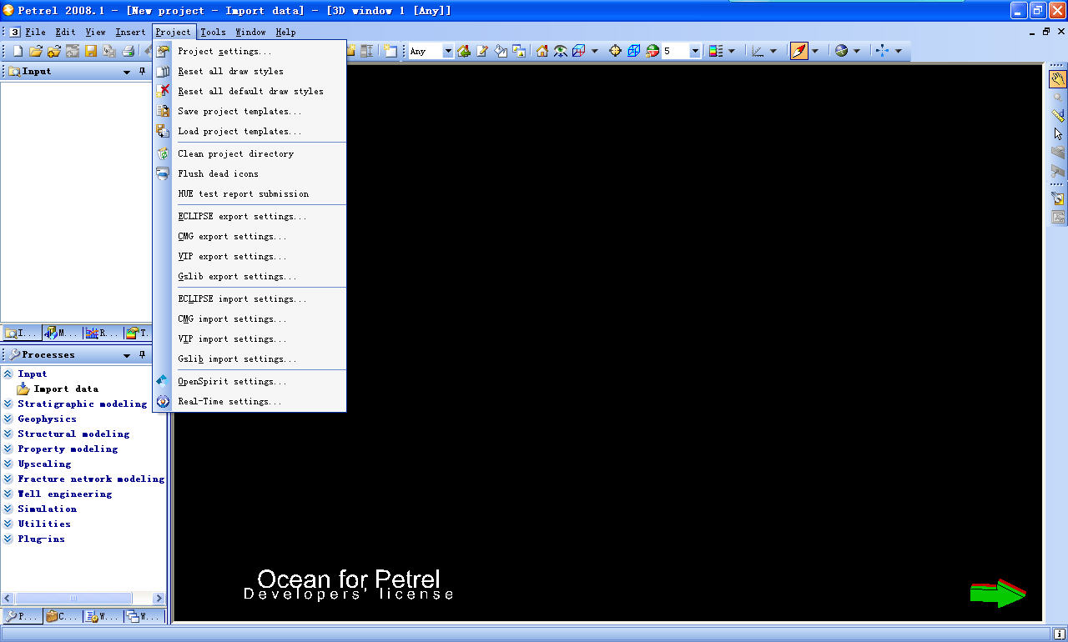Click the globe icon in toolbar

(x=841, y=51)
